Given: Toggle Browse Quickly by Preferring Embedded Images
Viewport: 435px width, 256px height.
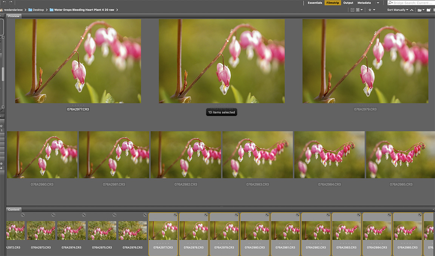Looking at the screenshot, I should click(x=352, y=10).
